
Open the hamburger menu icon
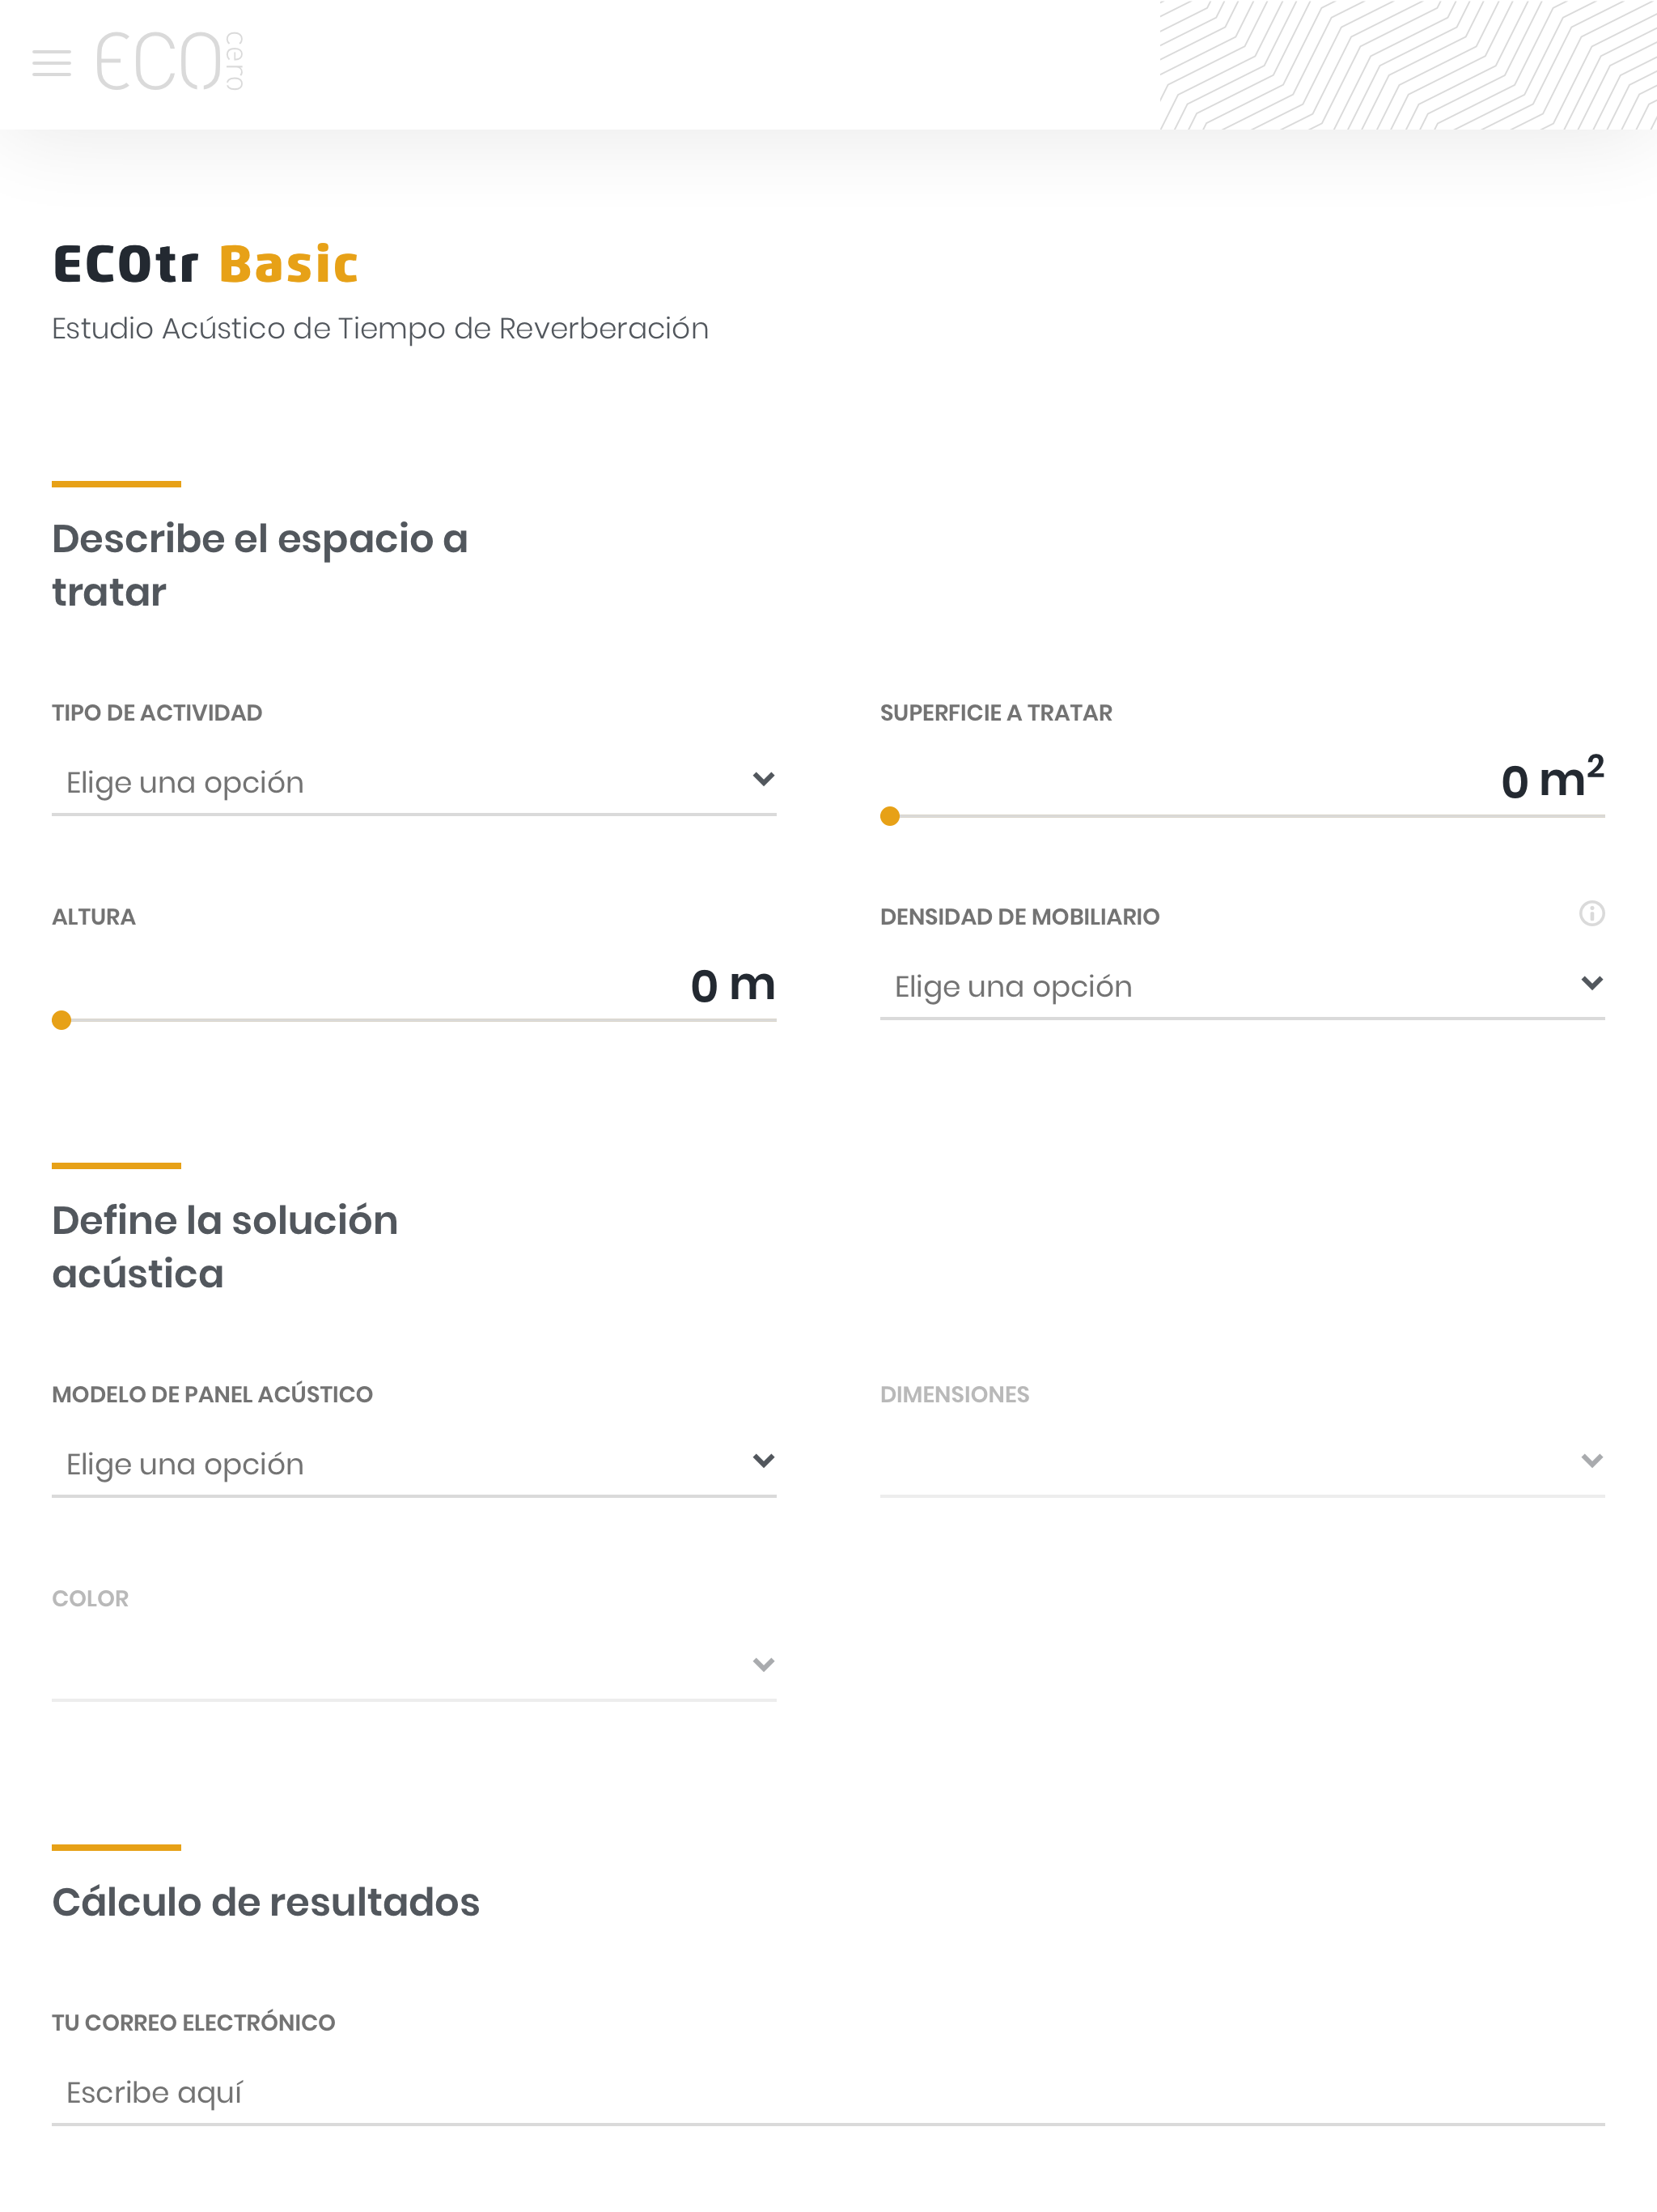52,63
